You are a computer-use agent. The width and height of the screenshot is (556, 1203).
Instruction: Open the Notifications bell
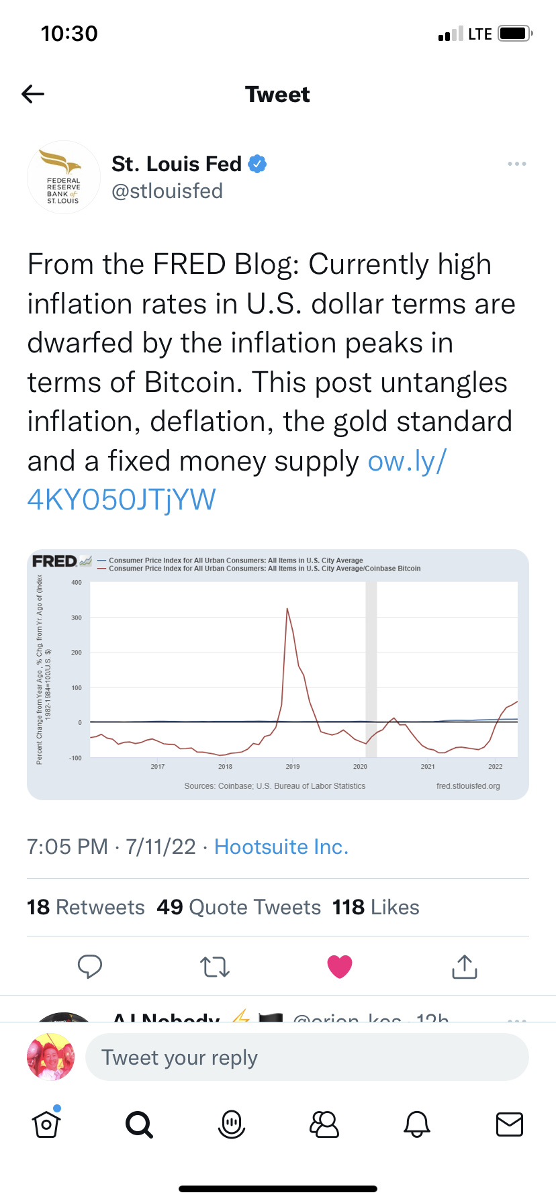pos(416,1124)
